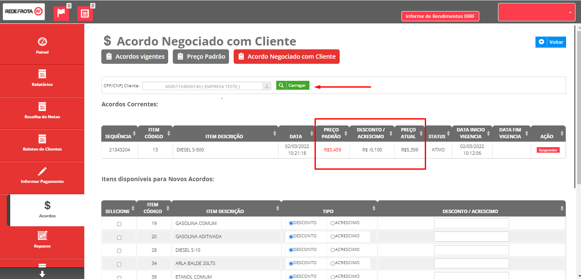Click the client lookup person icon
The height and width of the screenshot is (279, 581).
(x=267, y=86)
